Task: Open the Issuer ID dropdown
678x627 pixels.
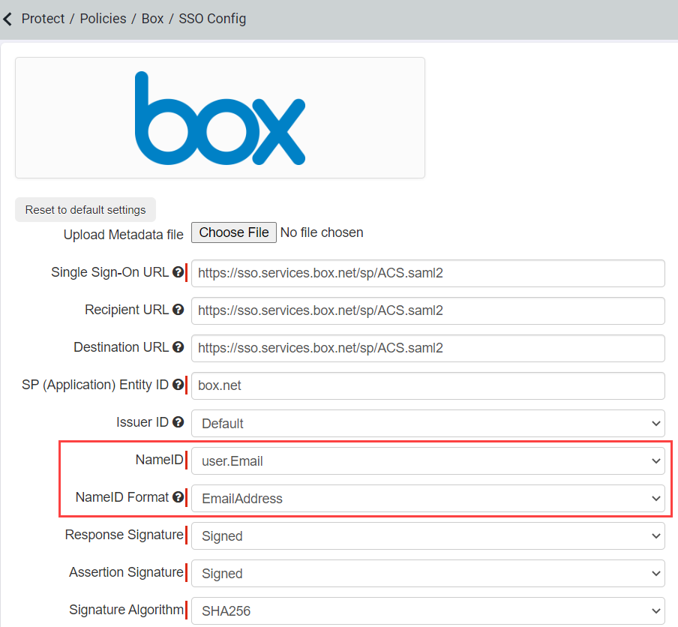Action: tap(427, 423)
